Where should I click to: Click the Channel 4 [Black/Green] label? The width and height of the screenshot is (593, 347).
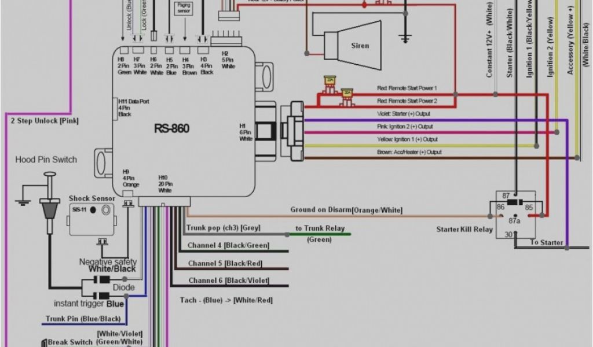click(228, 245)
